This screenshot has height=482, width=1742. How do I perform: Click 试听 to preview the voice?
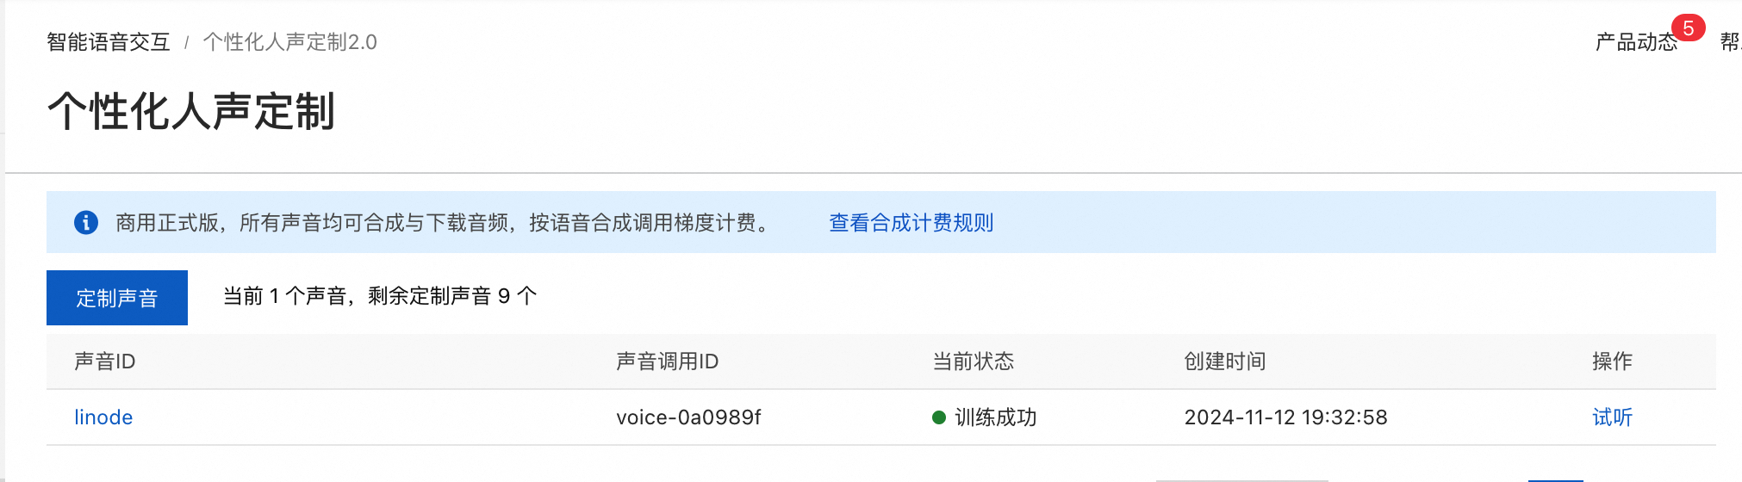(1612, 417)
